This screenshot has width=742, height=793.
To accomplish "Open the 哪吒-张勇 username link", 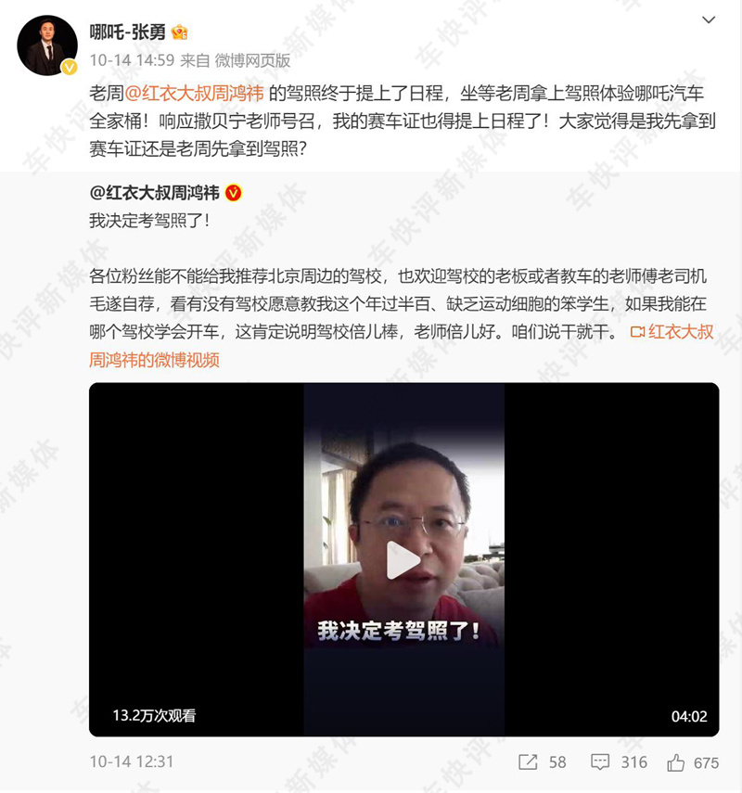I will pos(127,32).
